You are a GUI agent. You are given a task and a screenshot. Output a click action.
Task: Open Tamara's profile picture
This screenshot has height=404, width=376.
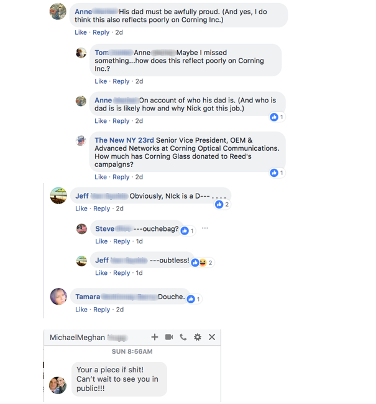point(58,297)
